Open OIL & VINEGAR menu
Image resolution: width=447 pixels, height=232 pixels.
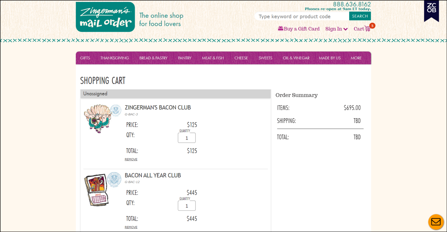(x=296, y=58)
